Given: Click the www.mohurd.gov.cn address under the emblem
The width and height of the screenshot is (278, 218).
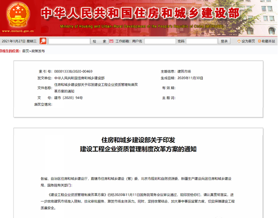Looking at the screenshot, I should click(17, 31).
